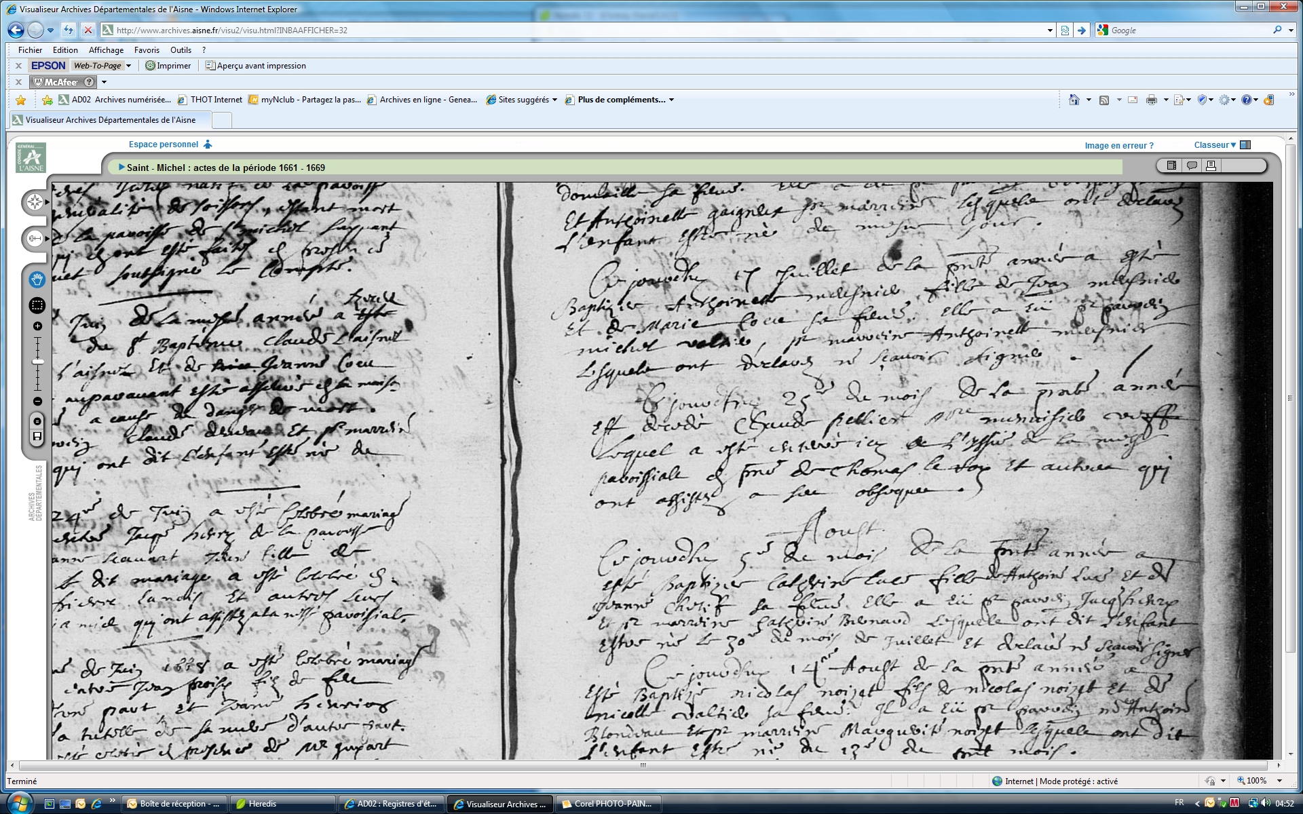Image resolution: width=1303 pixels, height=814 pixels.
Task: Open the Outils menu
Action: click(181, 50)
